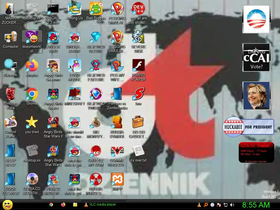The height and width of the screenshot is (210, 280).
Task: Click the Huckabee For President gadget
Action: [x=249, y=127]
